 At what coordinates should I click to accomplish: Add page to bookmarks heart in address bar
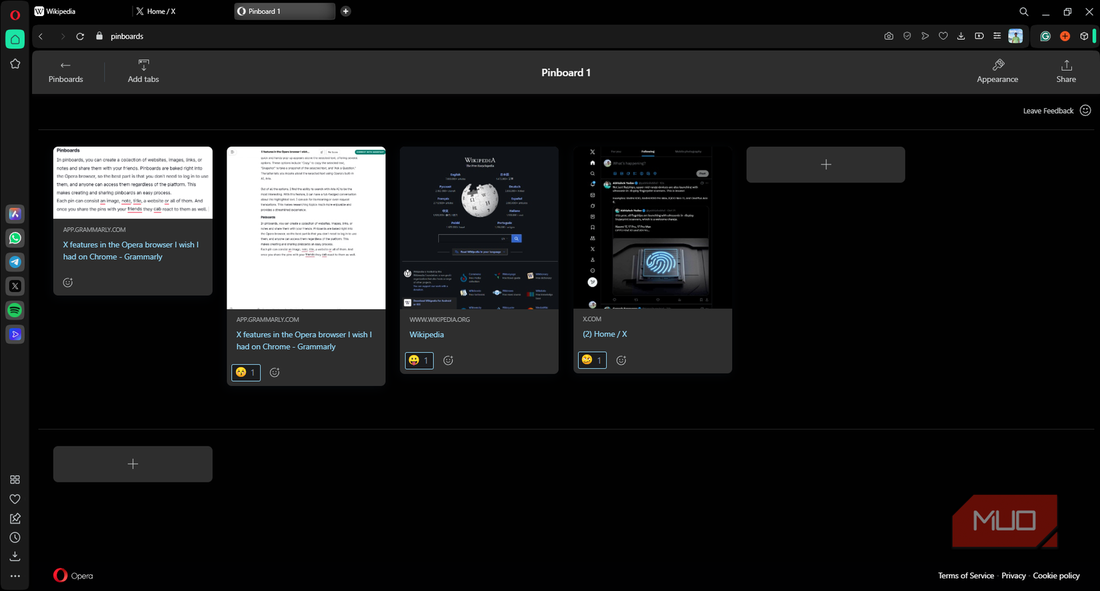pos(943,36)
